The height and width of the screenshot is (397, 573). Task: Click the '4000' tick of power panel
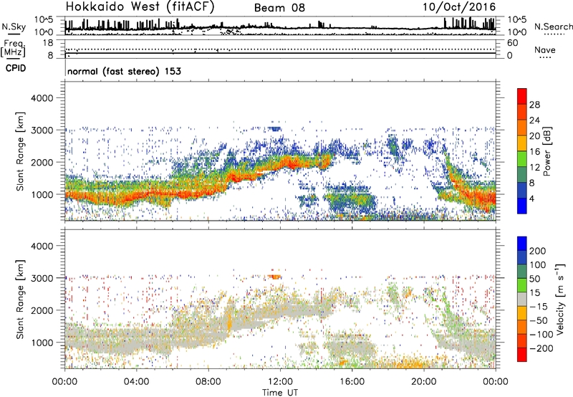tap(42, 98)
